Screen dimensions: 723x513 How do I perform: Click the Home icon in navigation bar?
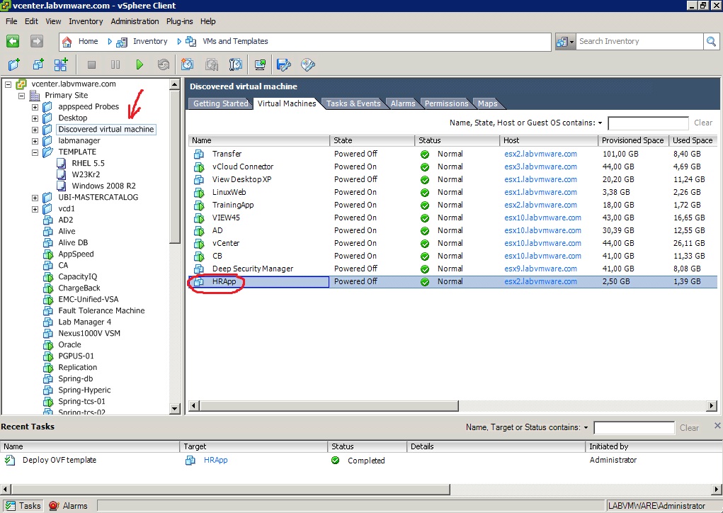point(67,42)
